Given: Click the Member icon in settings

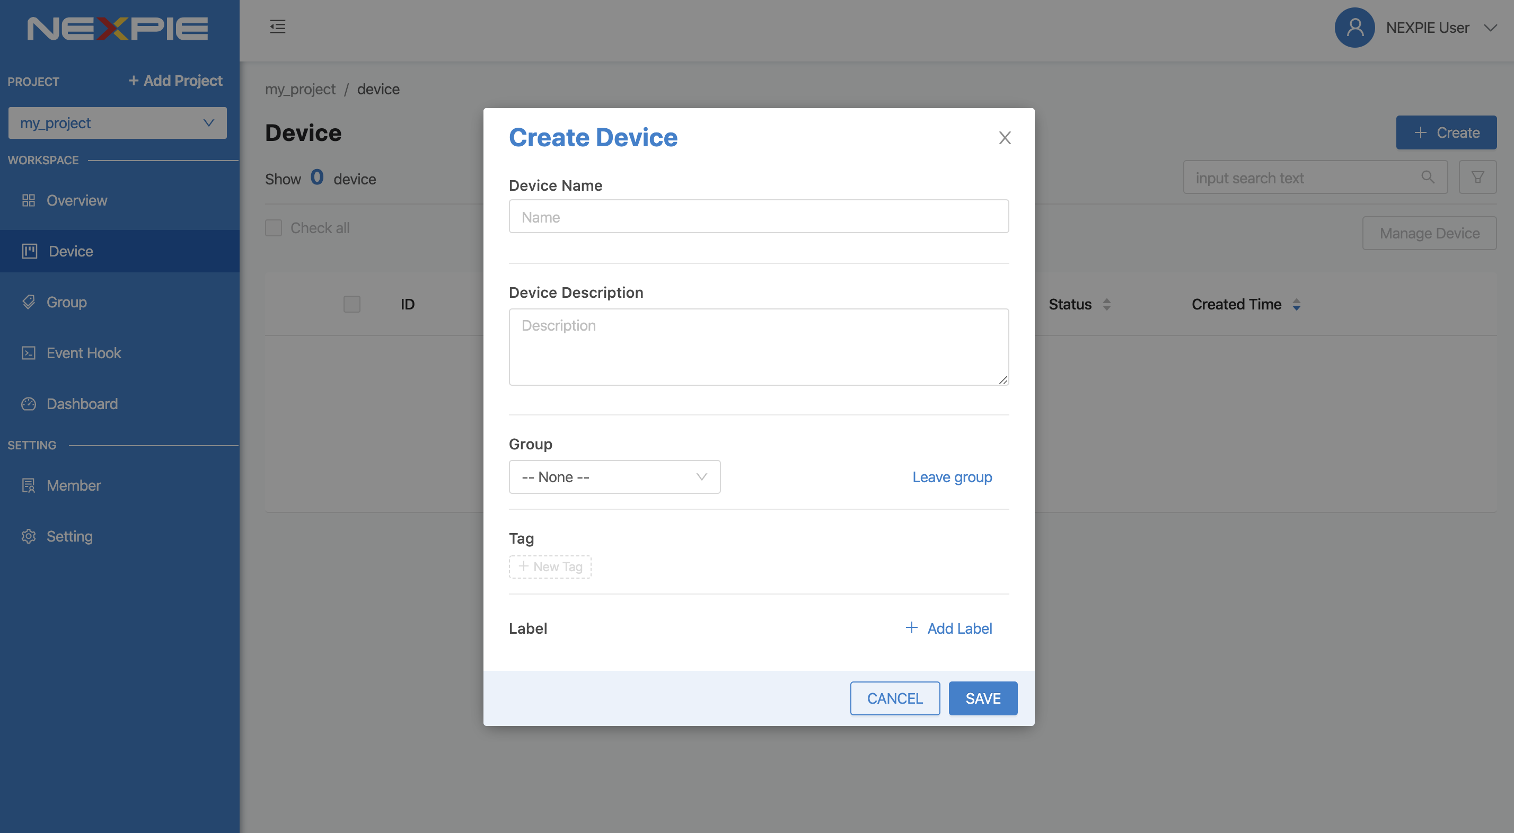Looking at the screenshot, I should [x=29, y=483].
